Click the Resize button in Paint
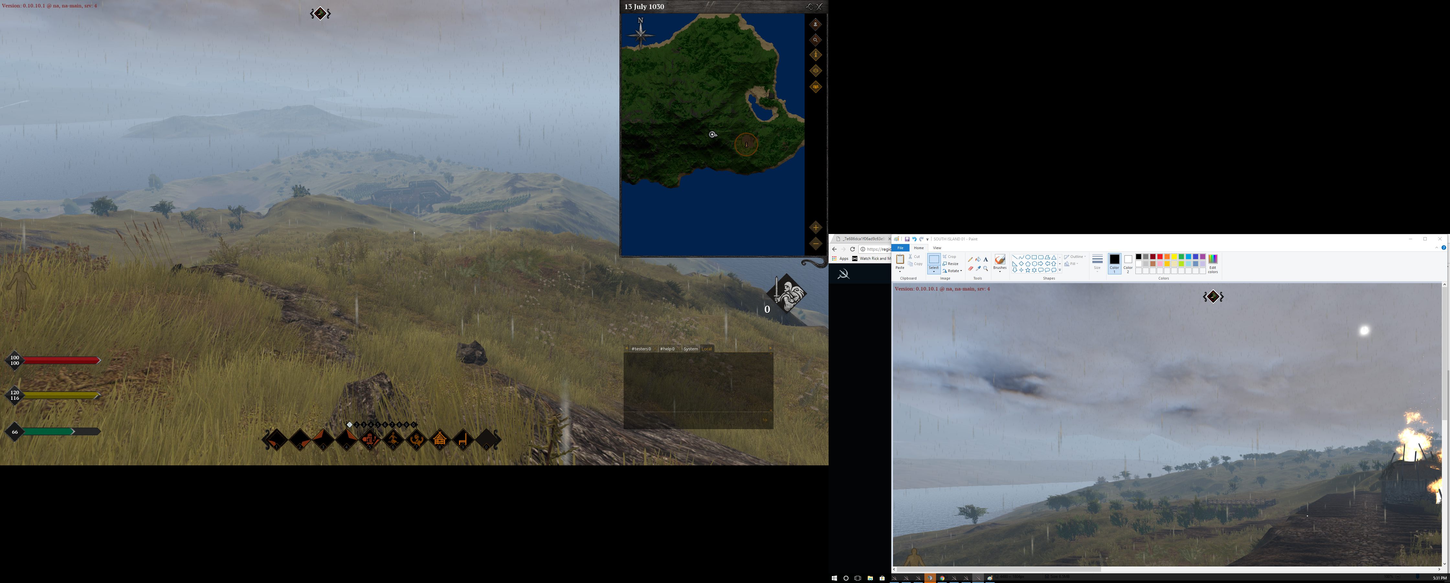Screen dimensions: 1450x583 coord(951,264)
